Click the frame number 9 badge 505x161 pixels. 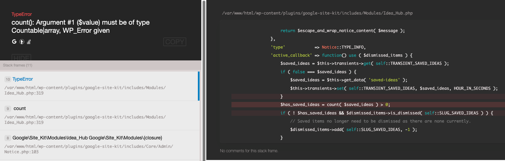pos(7,109)
